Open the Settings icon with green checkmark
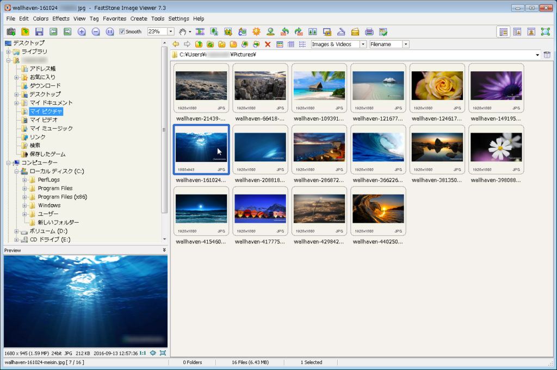Screen dimensions: 557x370 pyautogui.click(x=383, y=32)
